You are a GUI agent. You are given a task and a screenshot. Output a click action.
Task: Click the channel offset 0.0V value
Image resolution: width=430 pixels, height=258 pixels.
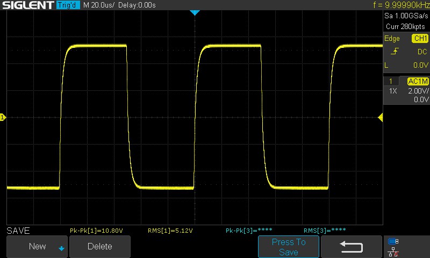click(421, 99)
